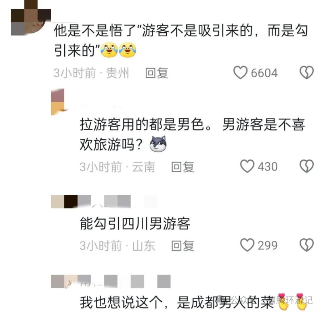Tap broken-heart icon on the Yunnan reply

(306, 166)
